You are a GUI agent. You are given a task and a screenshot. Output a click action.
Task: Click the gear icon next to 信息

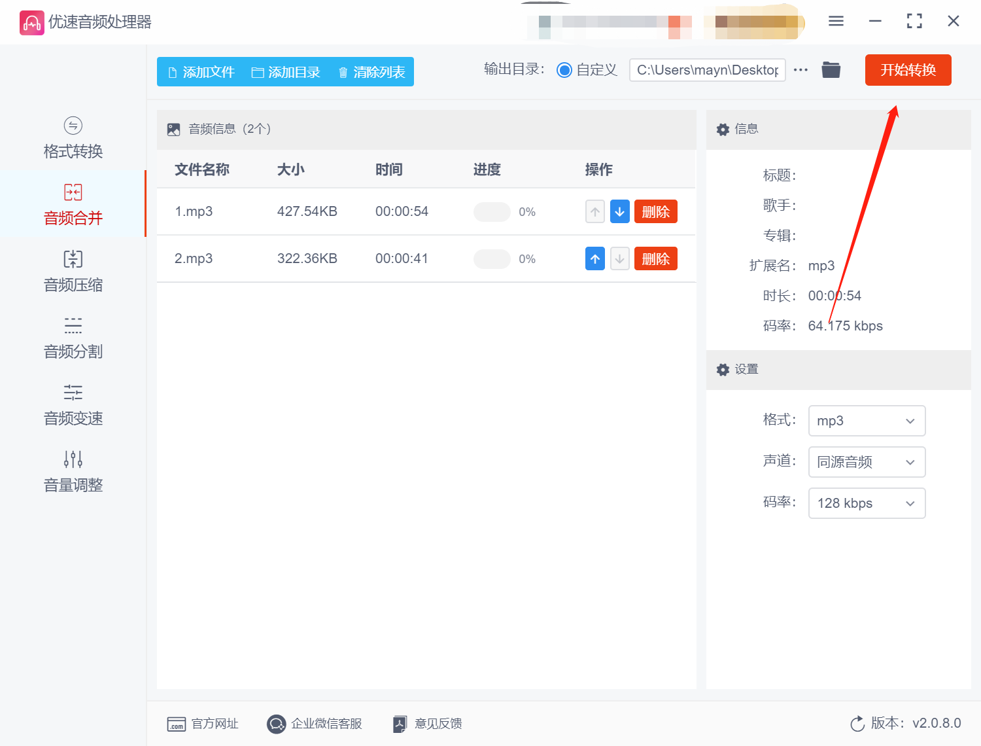click(723, 130)
